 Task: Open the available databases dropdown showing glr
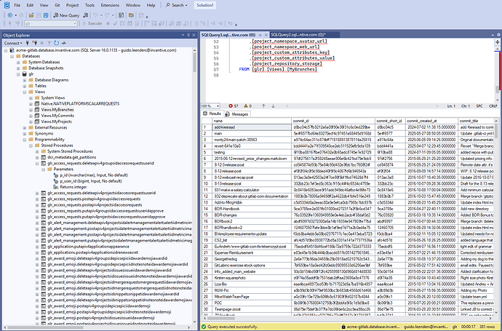51,23
